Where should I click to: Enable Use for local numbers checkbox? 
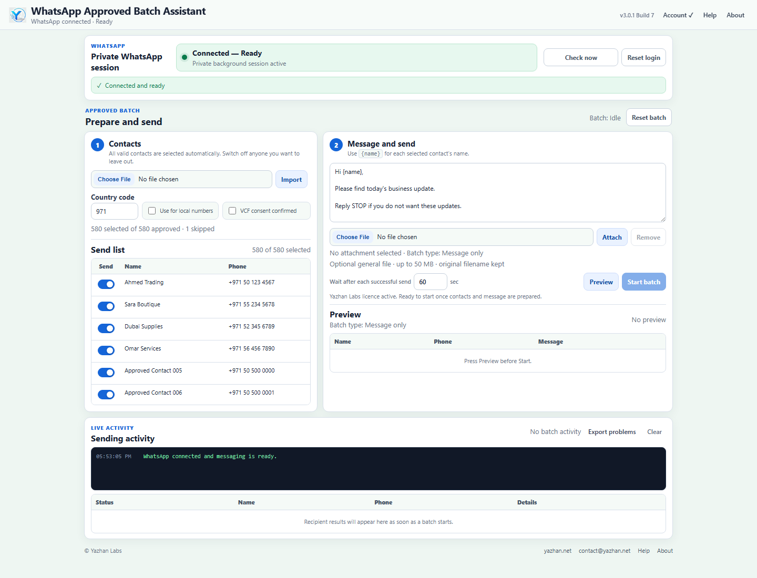point(152,211)
